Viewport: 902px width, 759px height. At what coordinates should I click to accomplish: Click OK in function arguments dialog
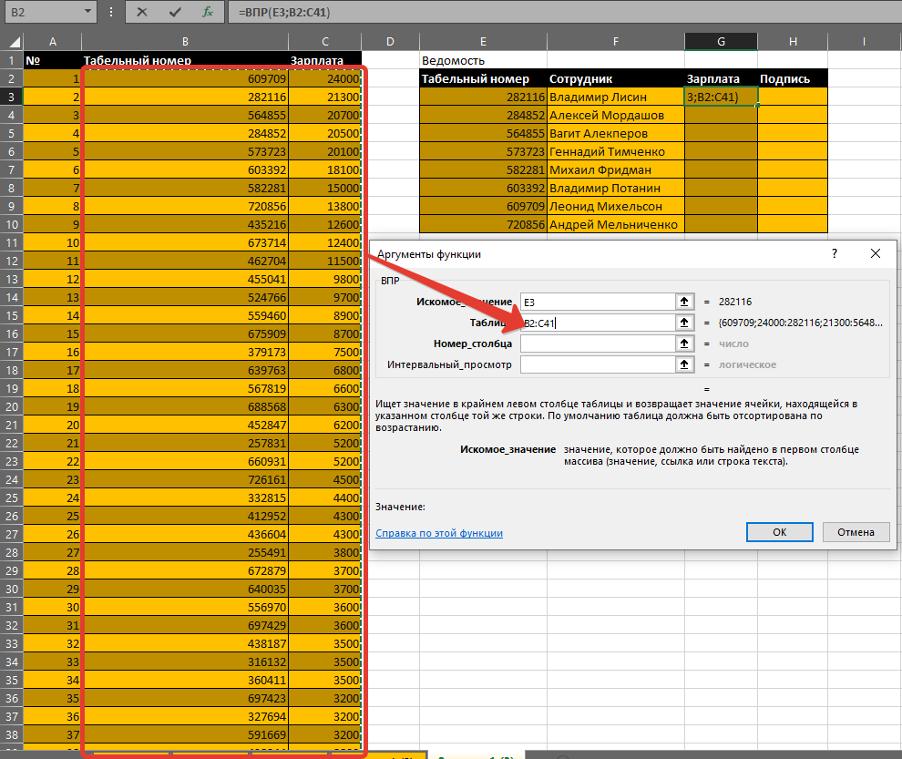(780, 532)
